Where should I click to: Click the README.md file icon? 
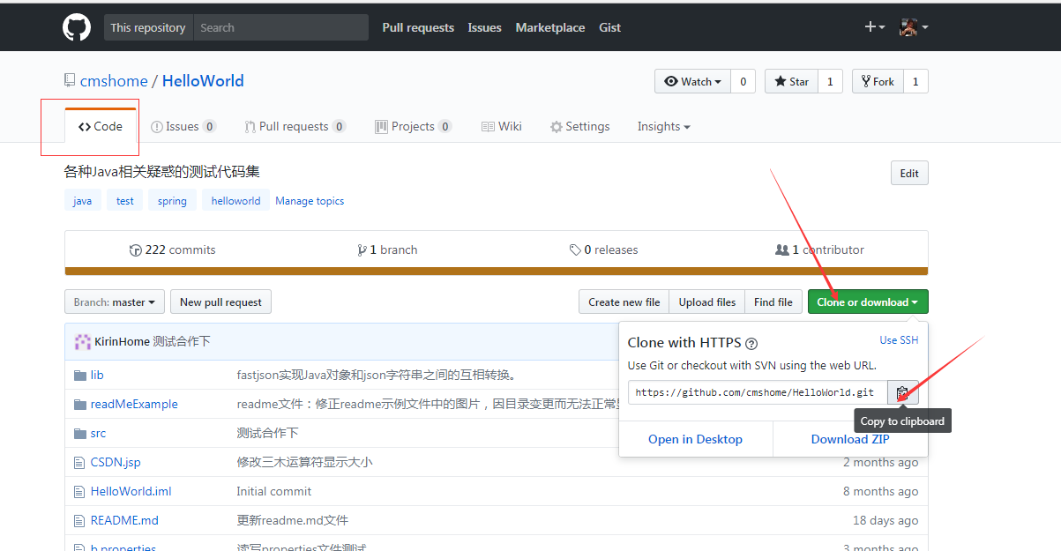click(79, 520)
